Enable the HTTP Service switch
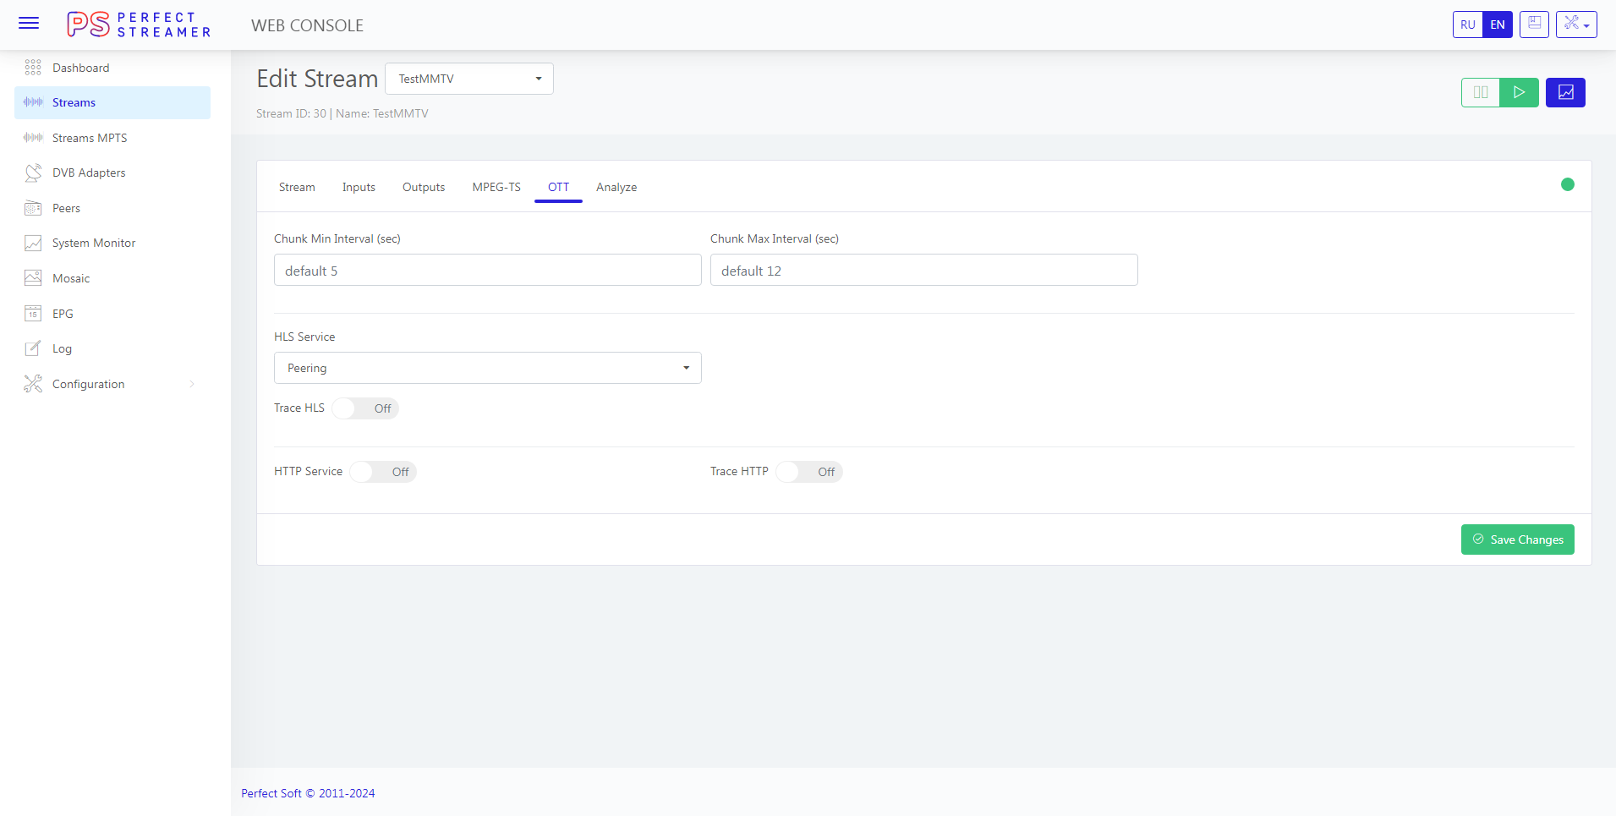This screenshot has width=1616, height=816. pyautogui.click(x=382, y=472)
